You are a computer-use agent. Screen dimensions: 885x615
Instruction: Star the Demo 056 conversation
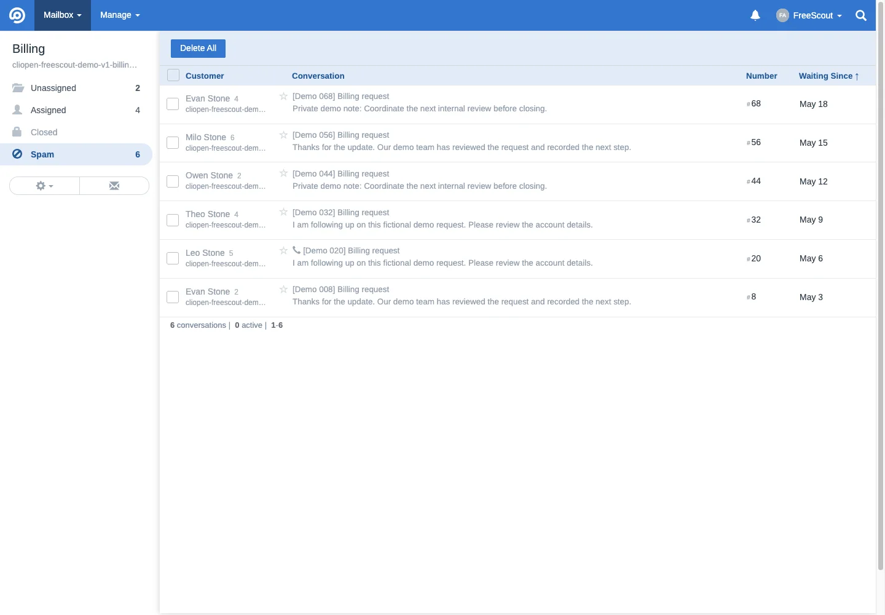click(283, 135)
